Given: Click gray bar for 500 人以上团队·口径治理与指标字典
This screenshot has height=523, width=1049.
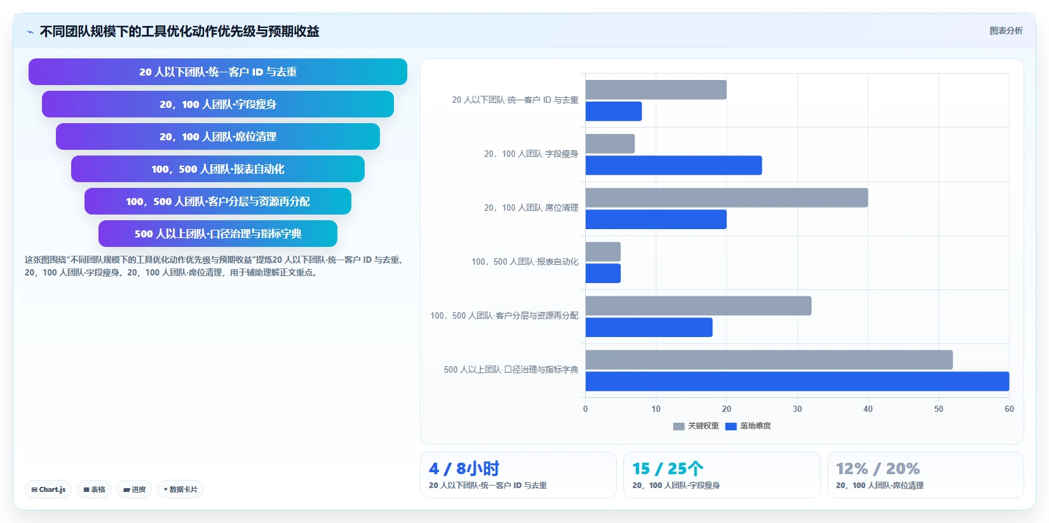Looking at the screenshot, I should click(x=769, y=359).
